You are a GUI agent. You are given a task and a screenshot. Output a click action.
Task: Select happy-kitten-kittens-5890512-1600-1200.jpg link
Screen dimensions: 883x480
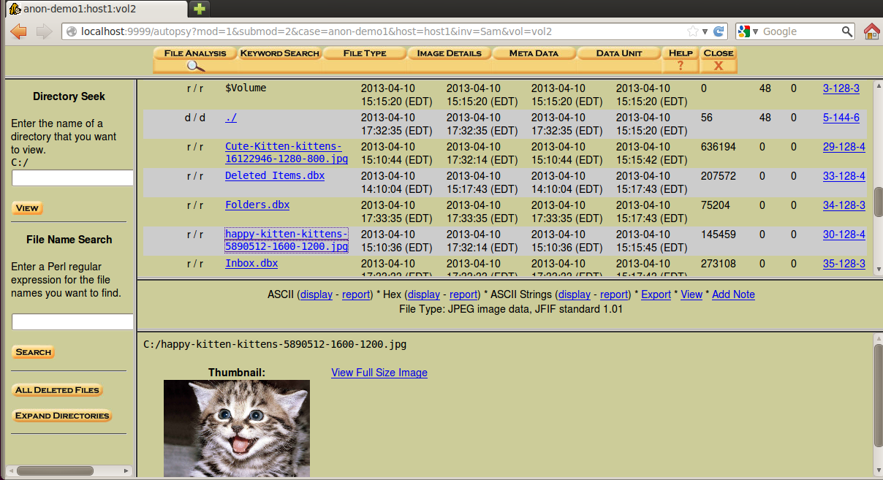coord(287,240)
